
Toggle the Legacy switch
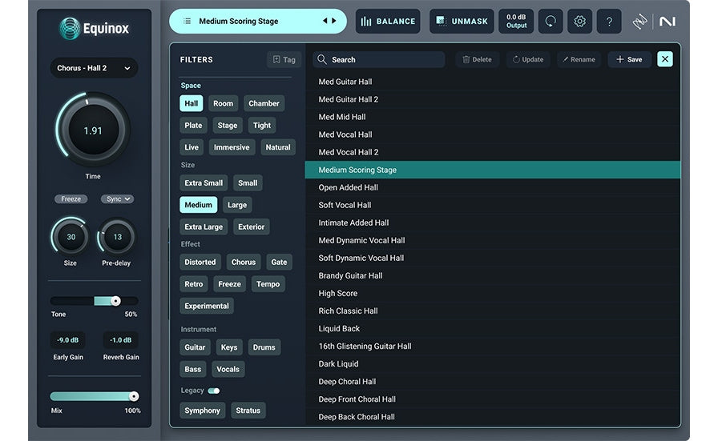tap(214, 391)
